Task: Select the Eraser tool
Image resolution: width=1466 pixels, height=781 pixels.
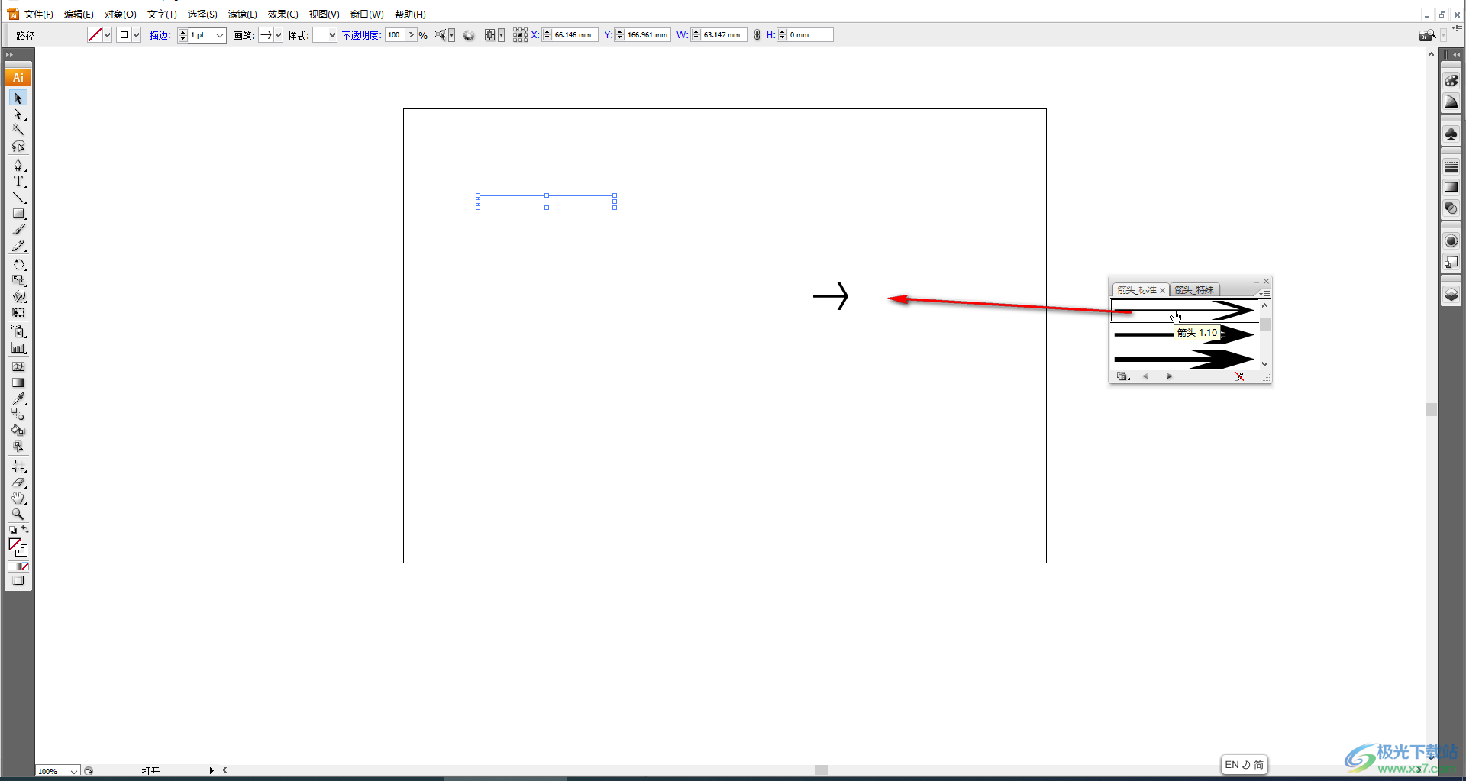Action: (x=18, y=482)
